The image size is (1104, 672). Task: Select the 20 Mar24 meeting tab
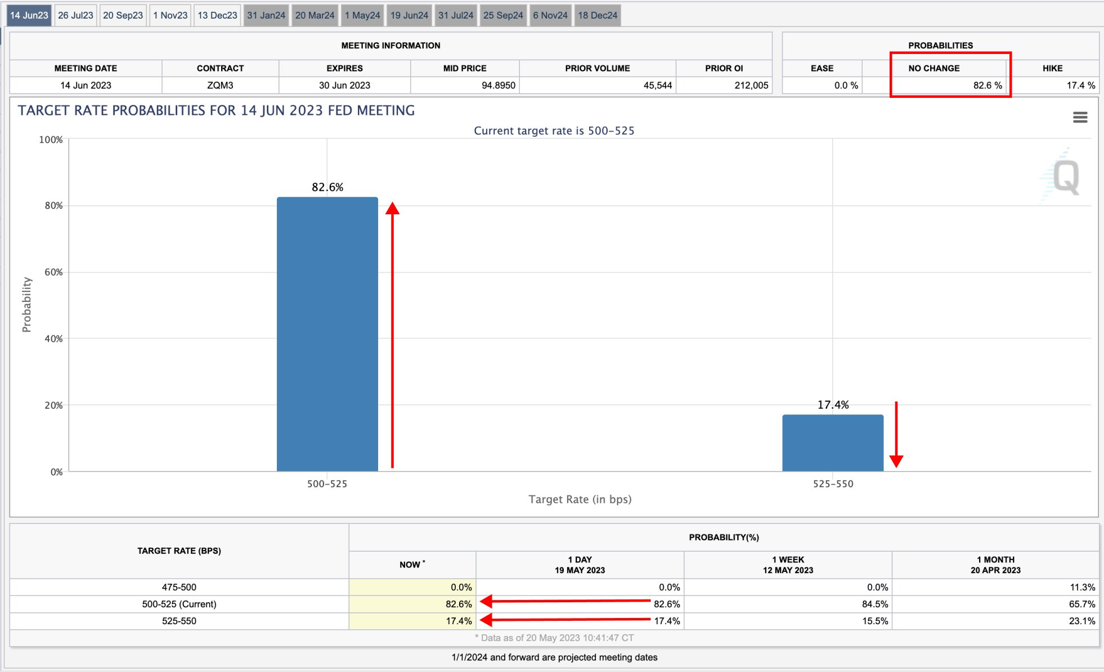click(315, 15)
